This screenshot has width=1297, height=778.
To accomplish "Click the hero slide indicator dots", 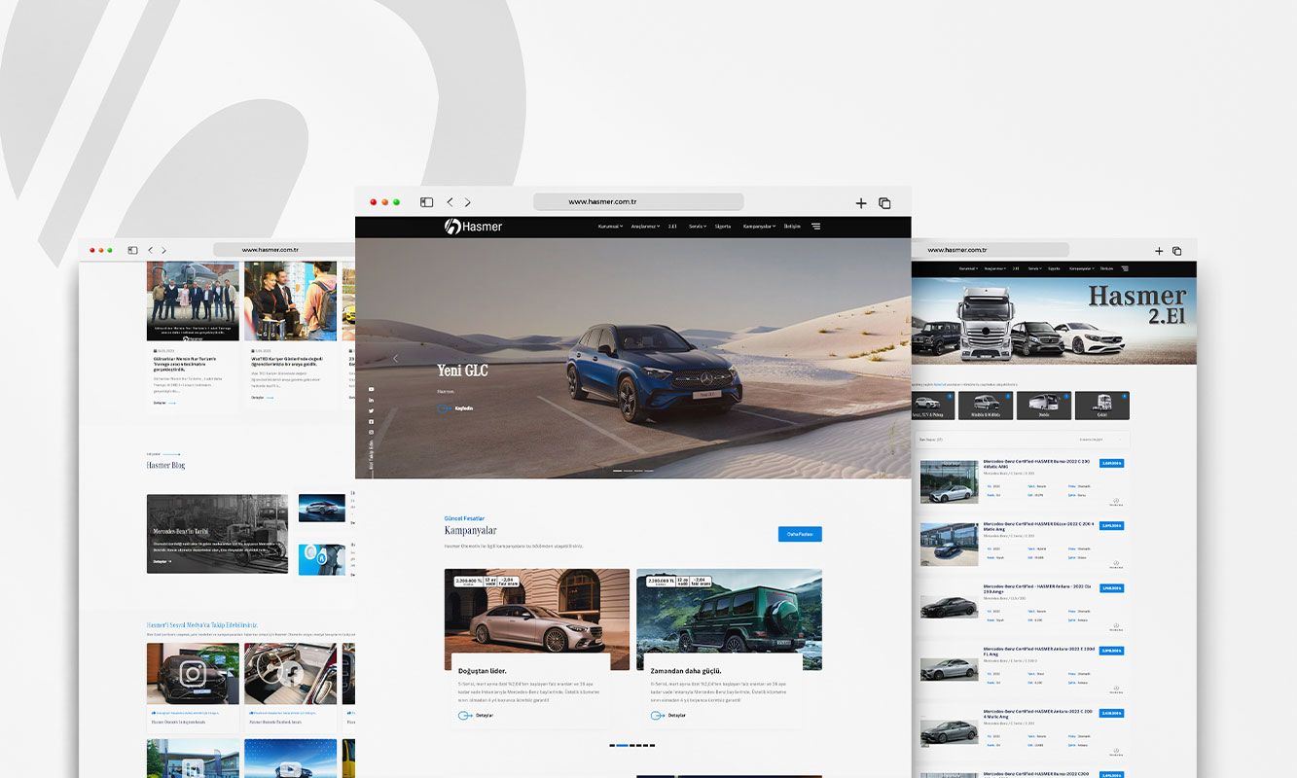I will [x=633, y=471].
